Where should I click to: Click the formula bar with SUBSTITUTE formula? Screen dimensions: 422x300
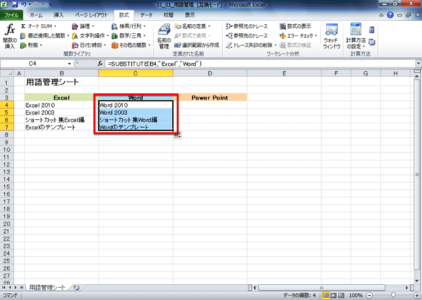(260, 64)
